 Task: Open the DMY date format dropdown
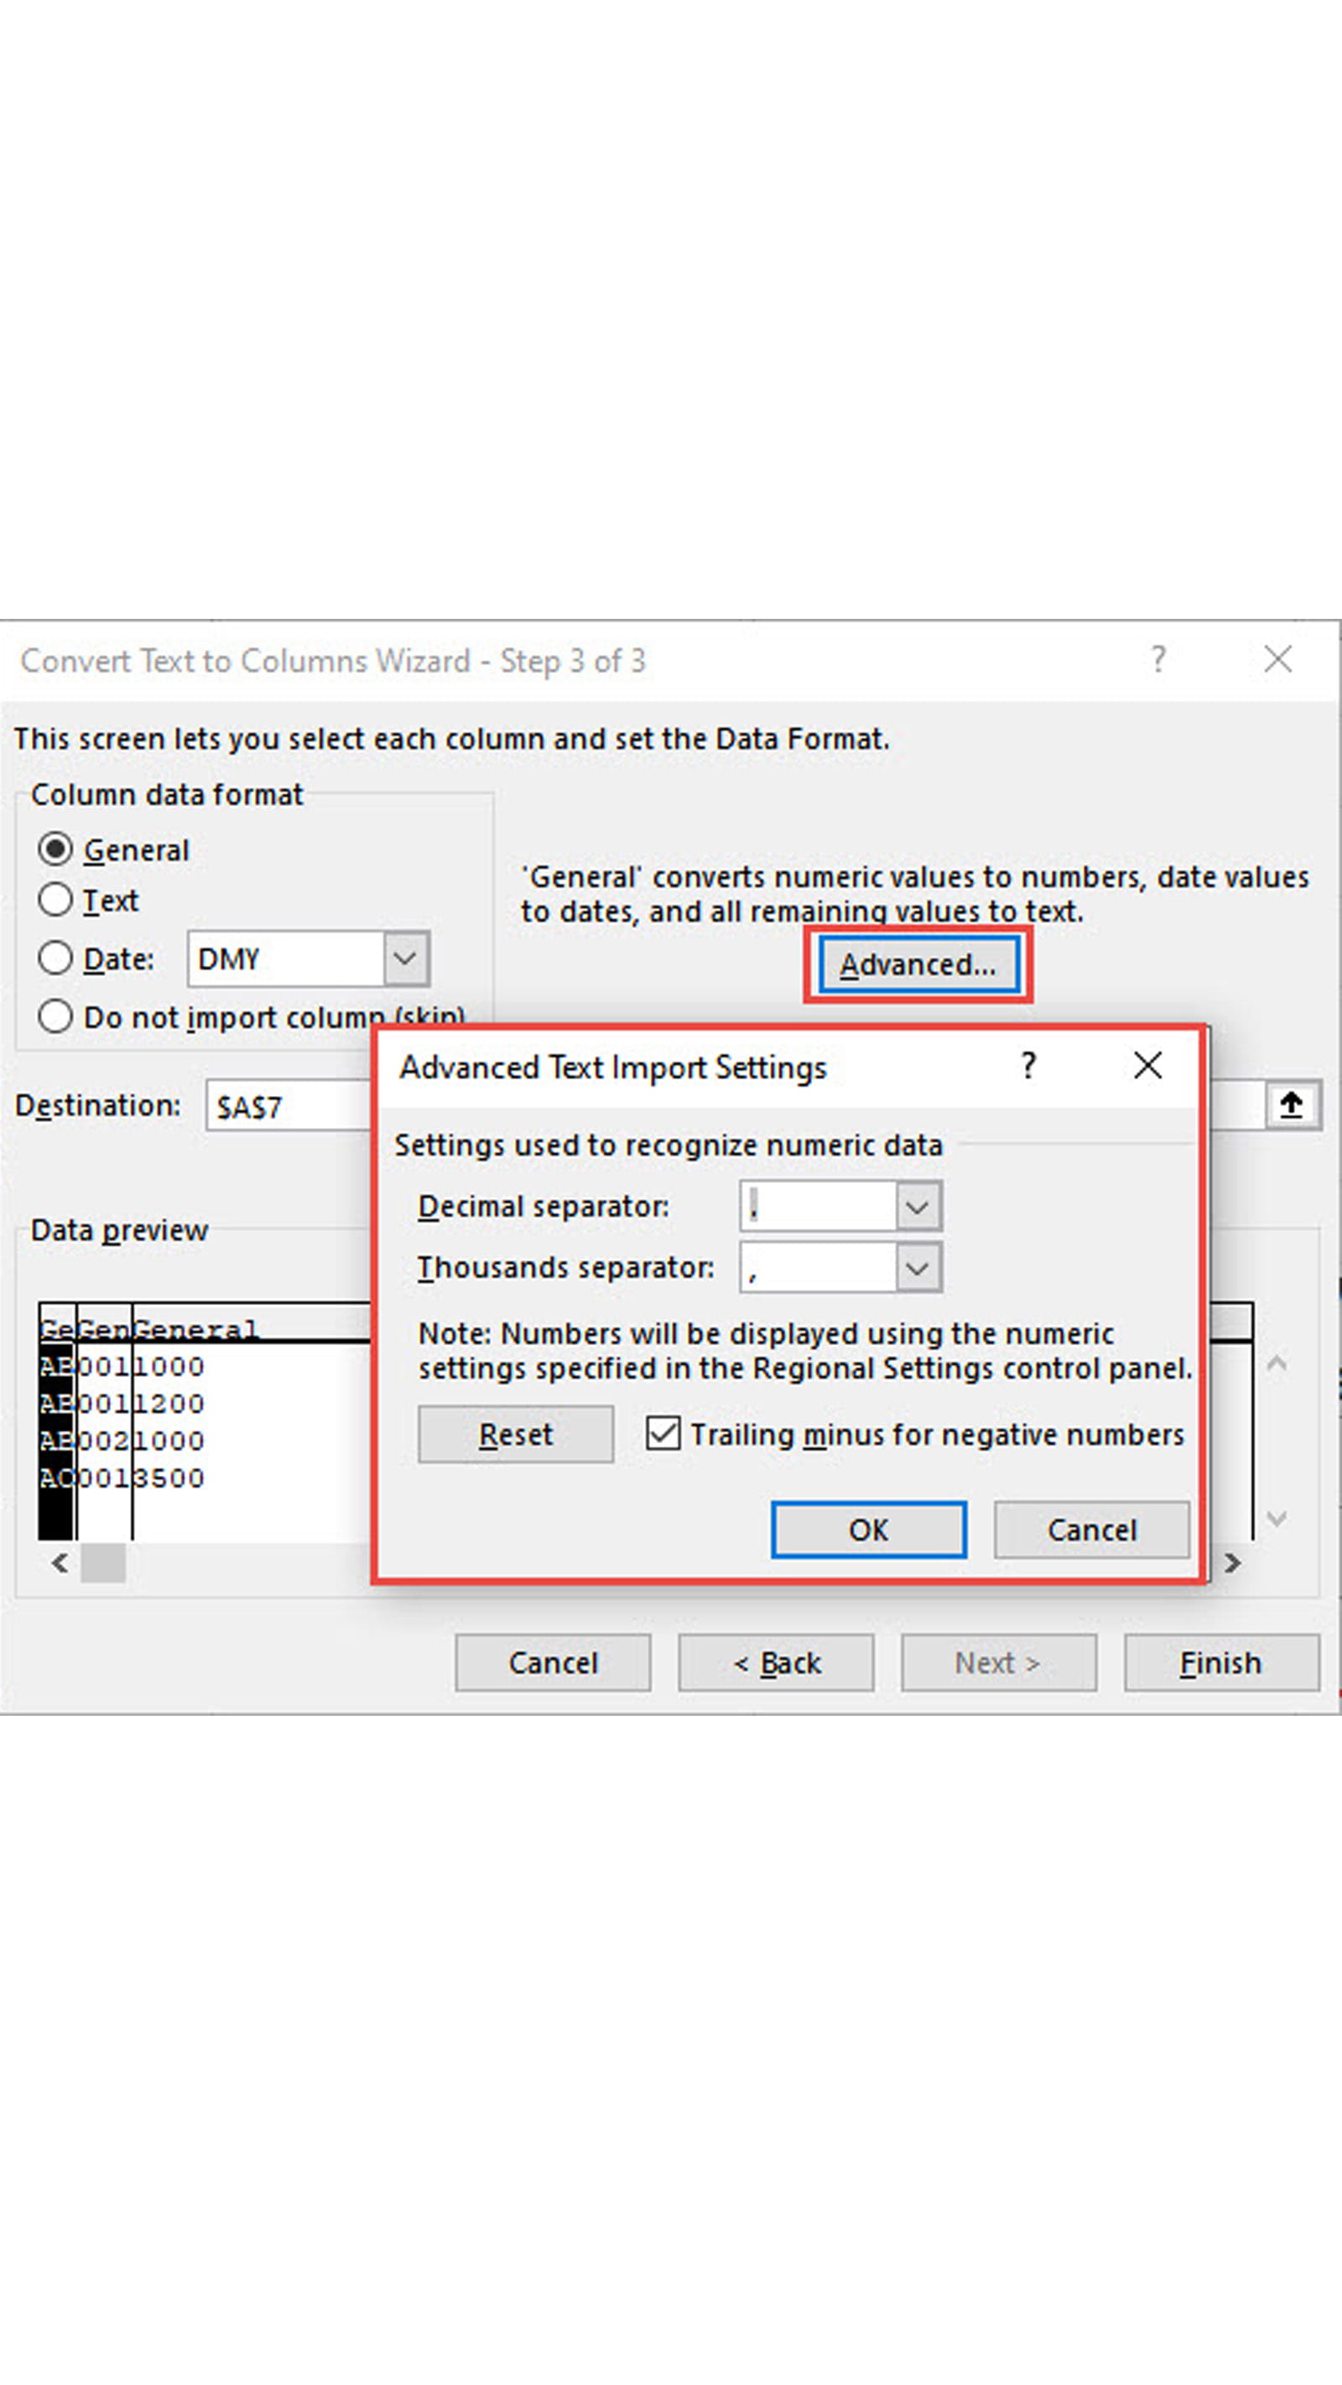[x=405, y=959]
